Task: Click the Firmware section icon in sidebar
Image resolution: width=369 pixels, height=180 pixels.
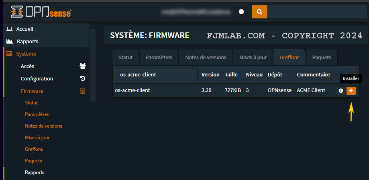Action: point(83,91)
